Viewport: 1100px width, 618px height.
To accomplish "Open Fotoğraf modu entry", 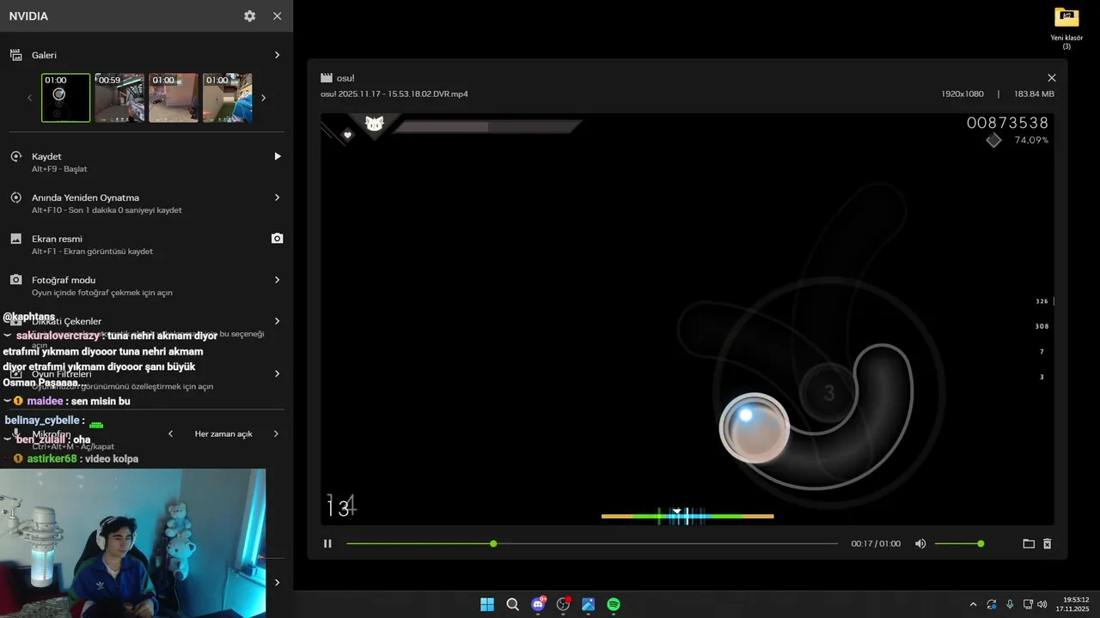I will (146, 286).
